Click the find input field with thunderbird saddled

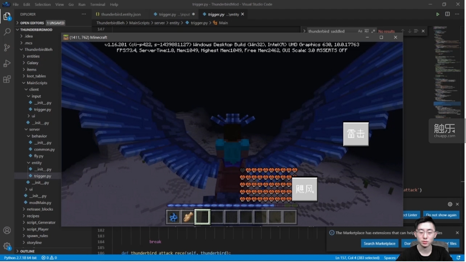pyautogui.click(x=331, y=31)
